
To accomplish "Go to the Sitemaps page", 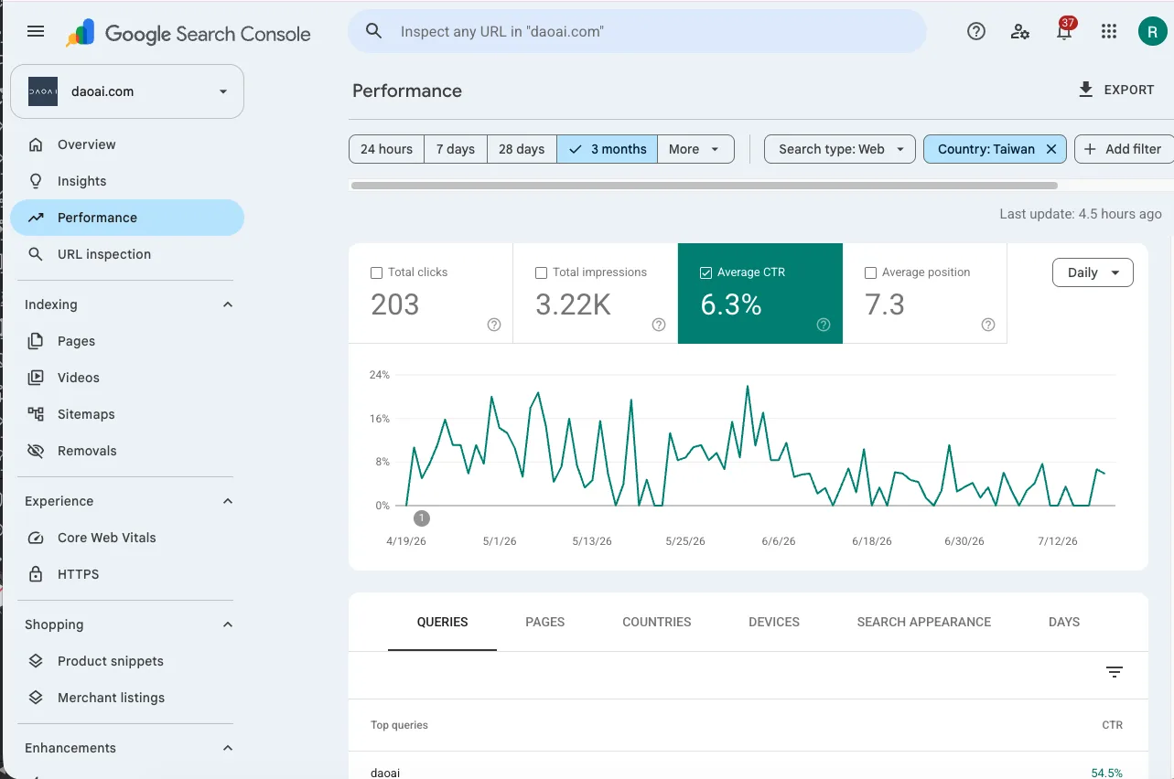I will click(x=127, y=414).
